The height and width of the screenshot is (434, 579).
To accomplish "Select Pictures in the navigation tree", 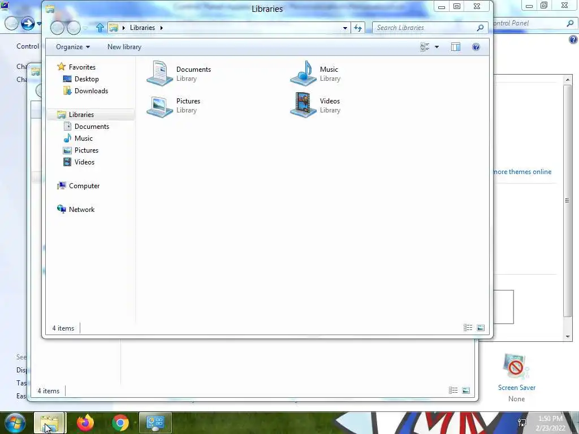I will (86, 150).
